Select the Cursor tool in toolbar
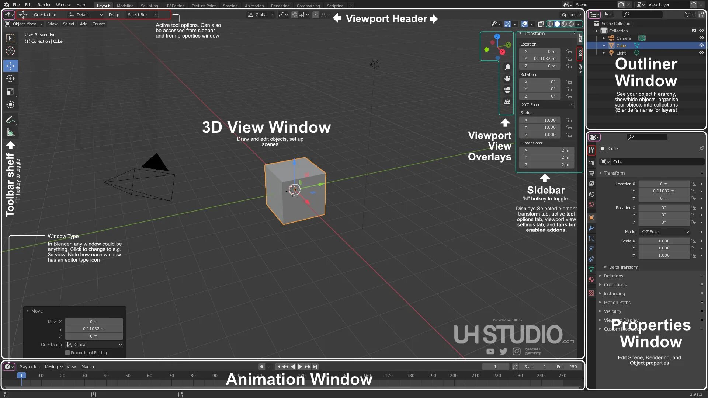Image resolution: width=708 pixels, height=398 pixels. tap(10, 51)
